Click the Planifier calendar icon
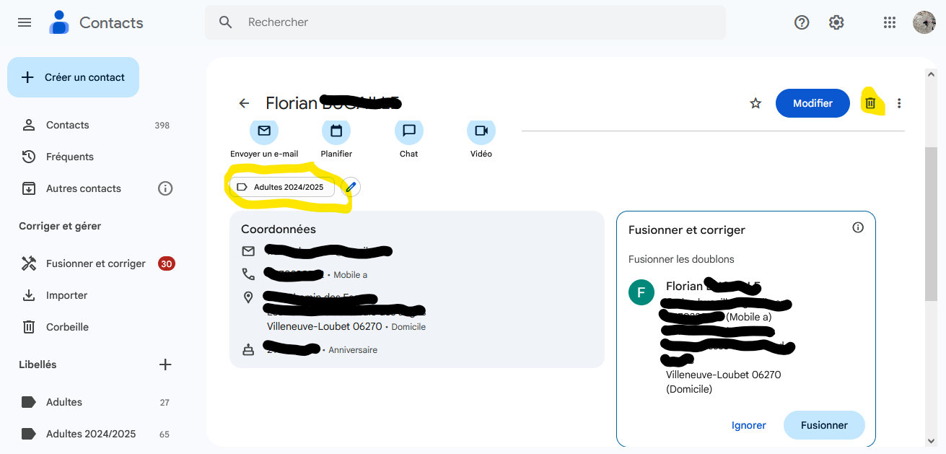This screenshot has width=946, height=454. [x=336, y=132]
